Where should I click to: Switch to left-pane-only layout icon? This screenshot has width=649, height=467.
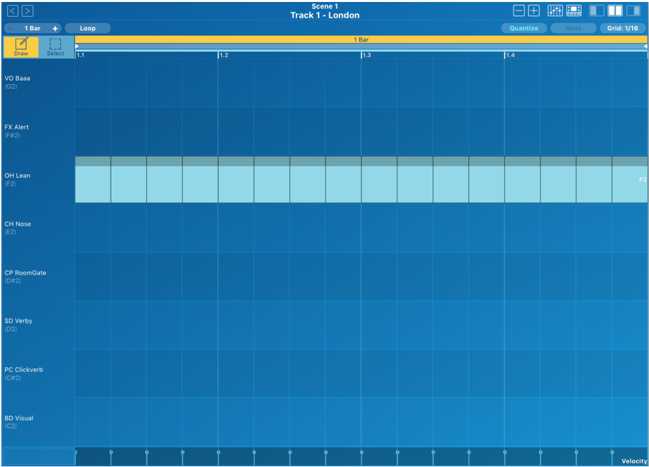597,10
